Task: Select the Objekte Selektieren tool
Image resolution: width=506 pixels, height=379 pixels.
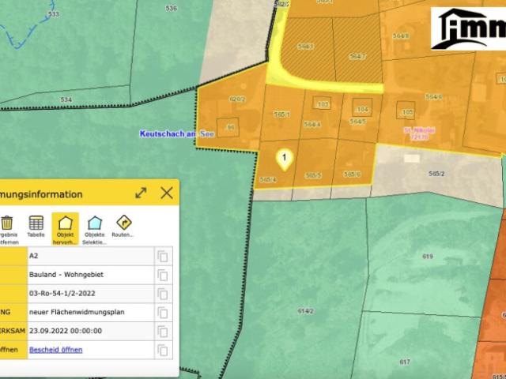Action: point(95,230)
